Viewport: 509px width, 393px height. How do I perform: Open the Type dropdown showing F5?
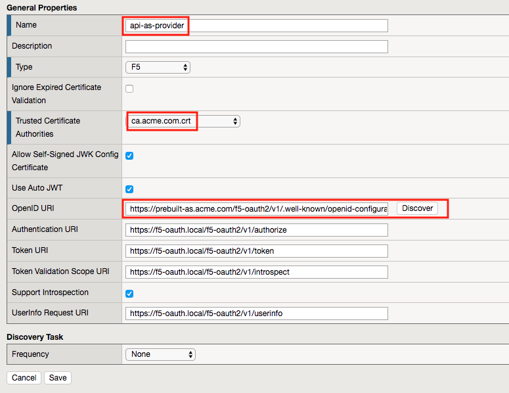[158, 67]
